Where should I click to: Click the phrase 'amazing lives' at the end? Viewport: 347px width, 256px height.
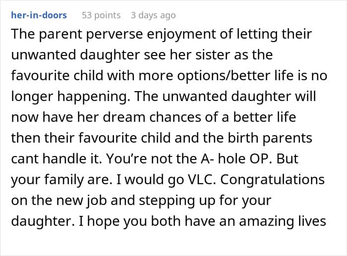click(283, 221)
